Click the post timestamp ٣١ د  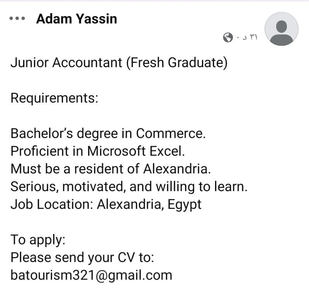coord(250,37)
